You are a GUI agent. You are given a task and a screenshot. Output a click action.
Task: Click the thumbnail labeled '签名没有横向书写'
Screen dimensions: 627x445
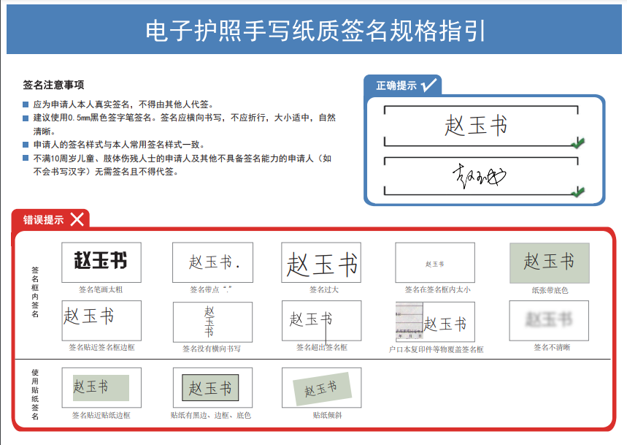click(x=212, y=322)
